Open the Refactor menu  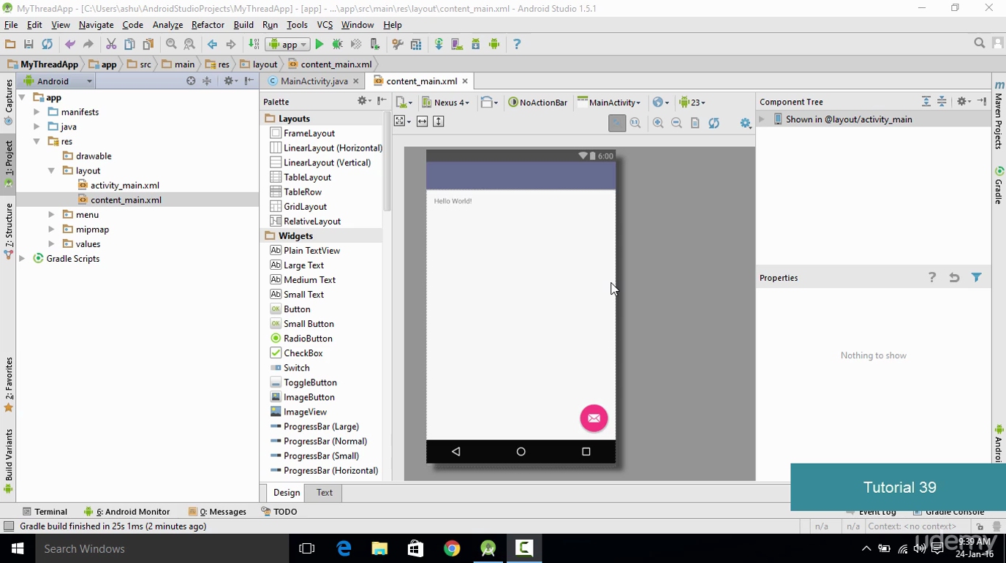(208, 25)
